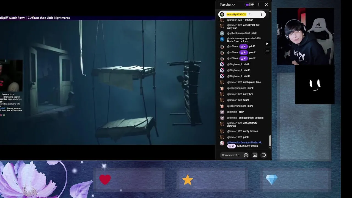Click @Gingivere_1 avatar on planK message
Screen dimensions: 352x198
(x=222, y=70)
